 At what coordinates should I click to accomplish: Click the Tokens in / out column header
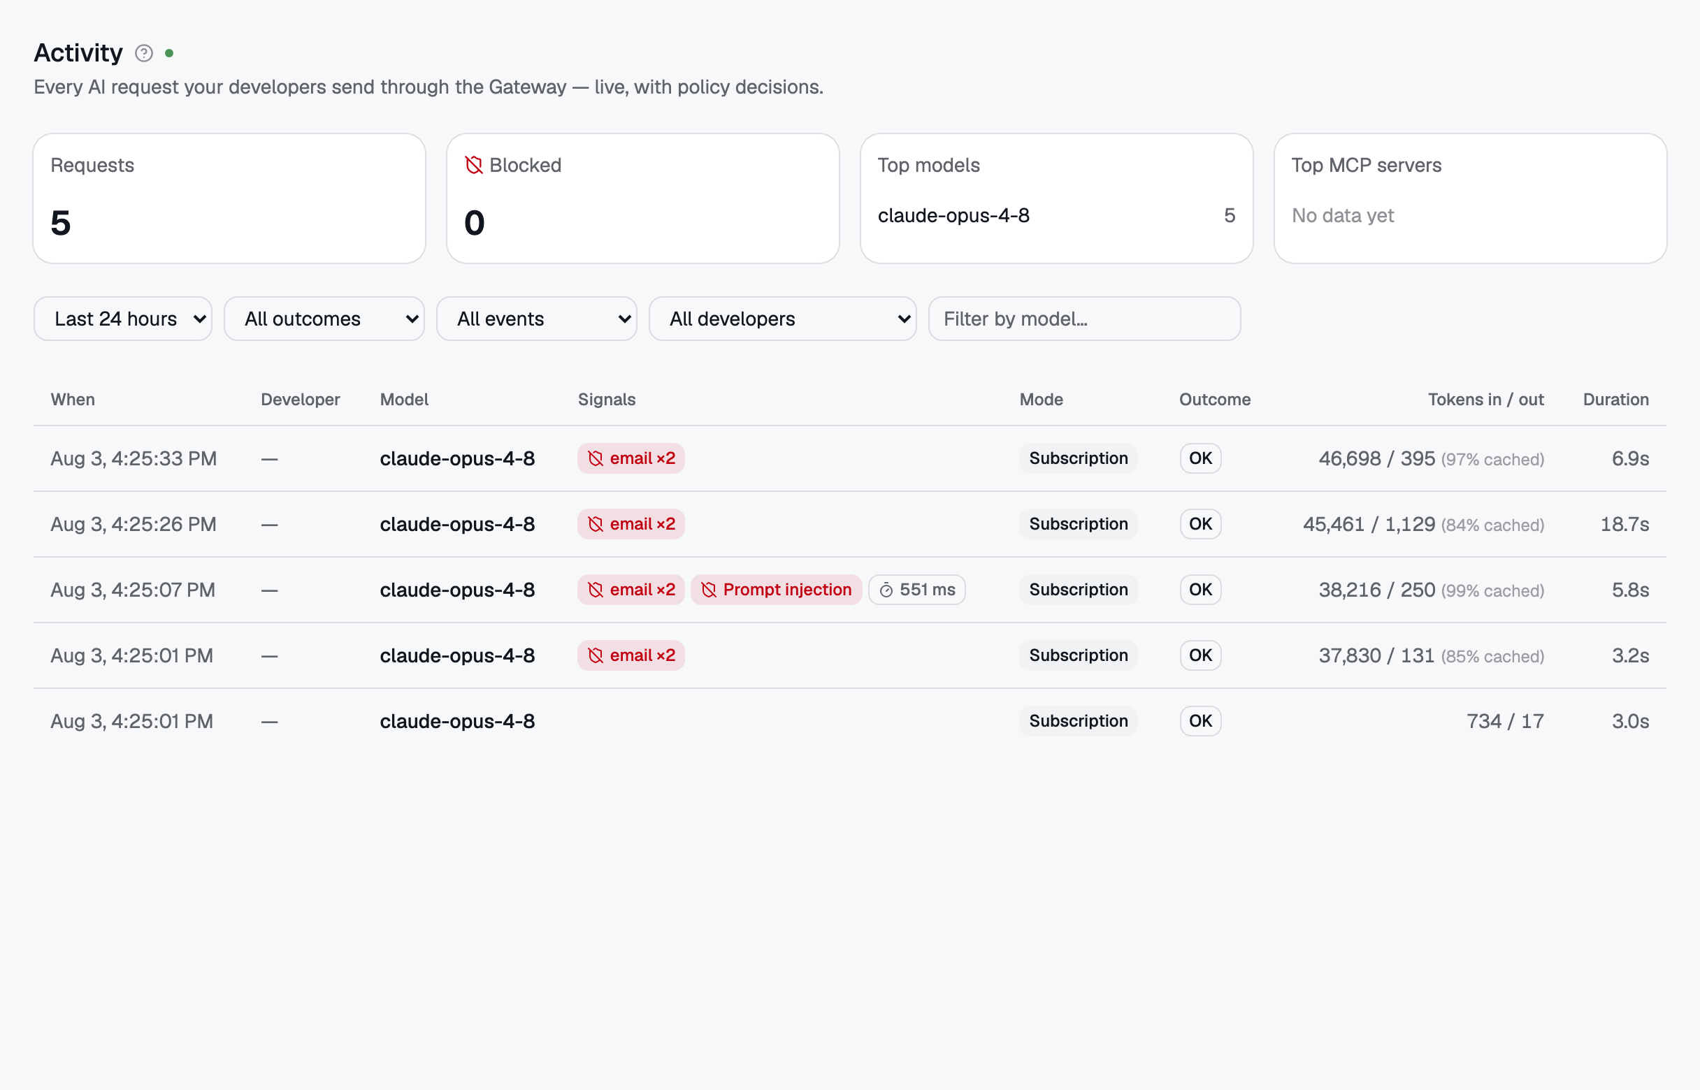tap(1486, 400)
